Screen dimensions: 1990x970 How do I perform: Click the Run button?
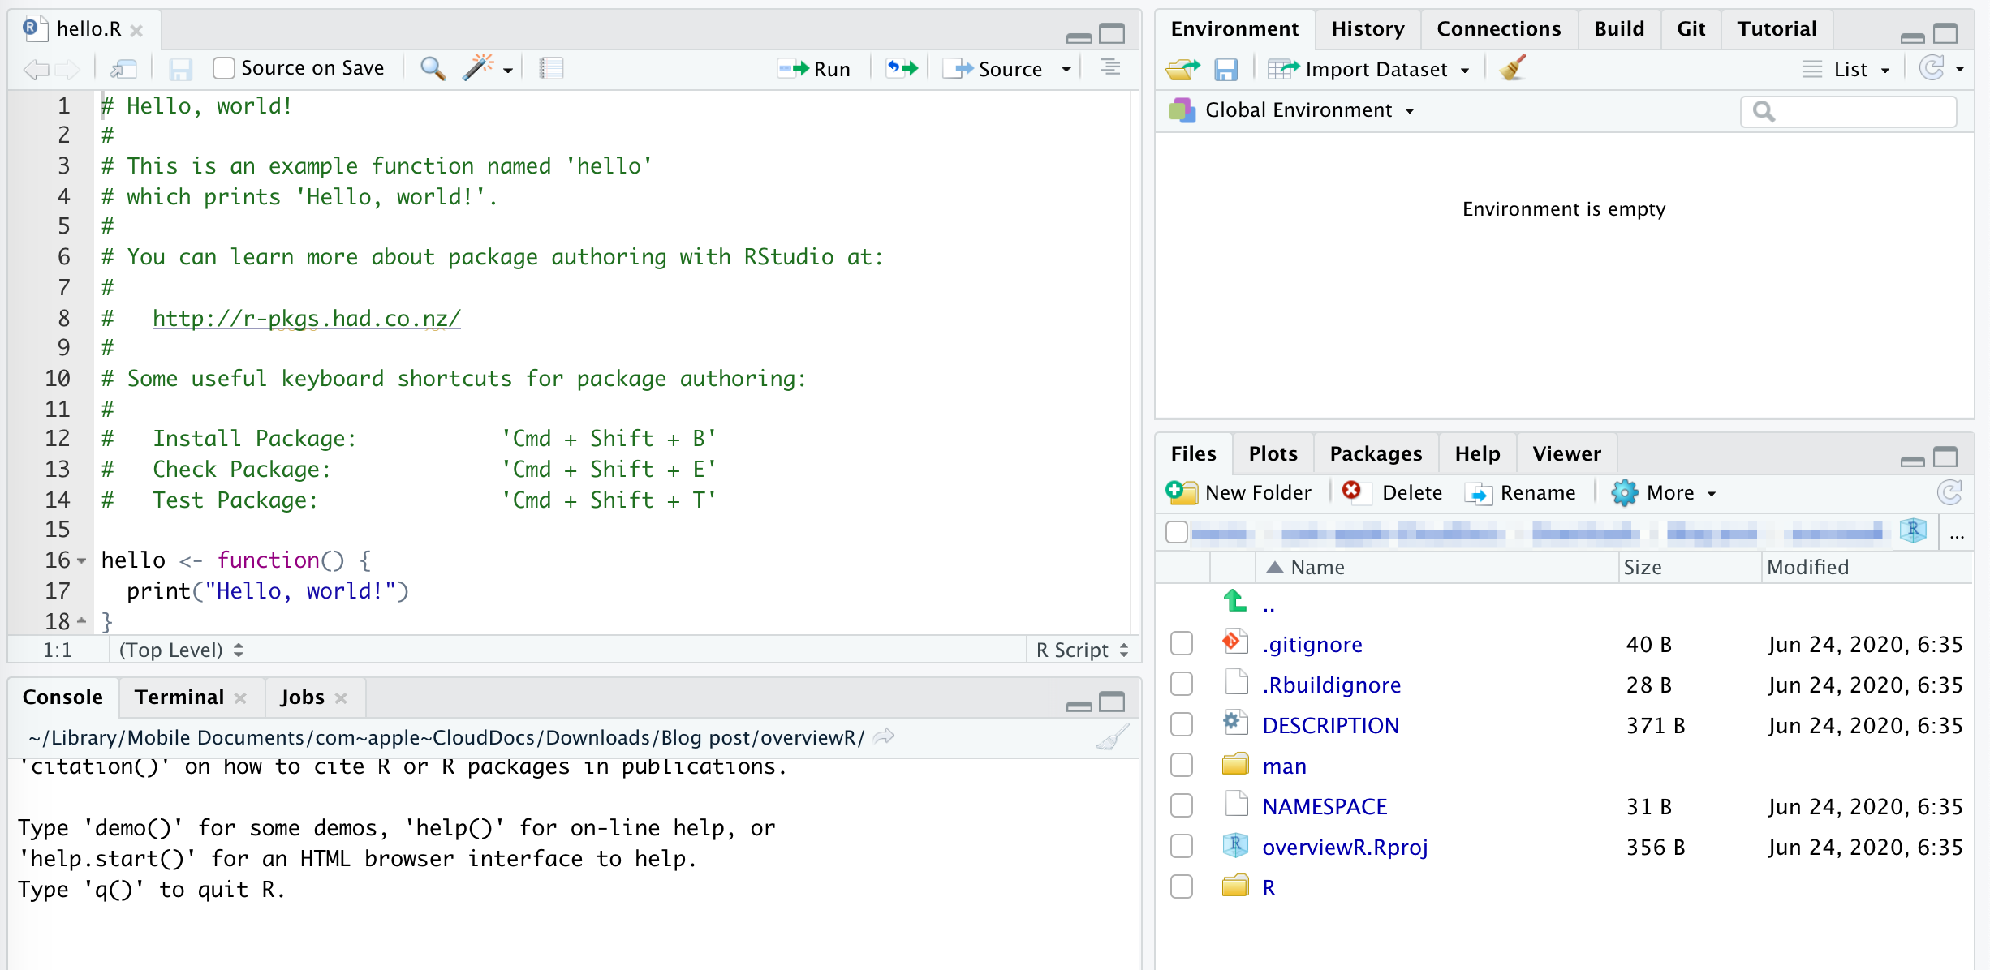tap(813, 69)
